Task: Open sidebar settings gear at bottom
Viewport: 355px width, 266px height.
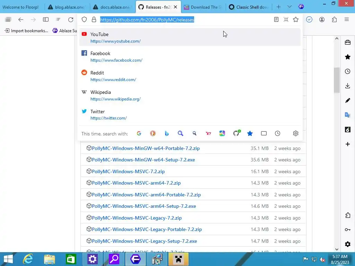Action: pos(348,244)
